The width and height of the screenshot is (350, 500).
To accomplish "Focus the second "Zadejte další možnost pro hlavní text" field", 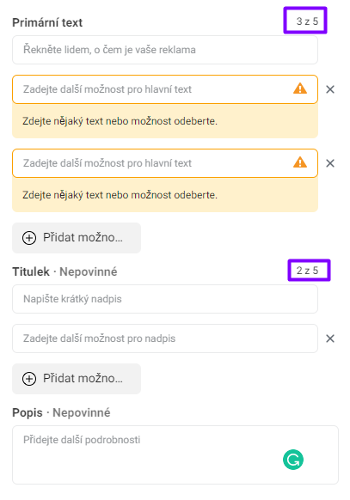I will point(165,163).
